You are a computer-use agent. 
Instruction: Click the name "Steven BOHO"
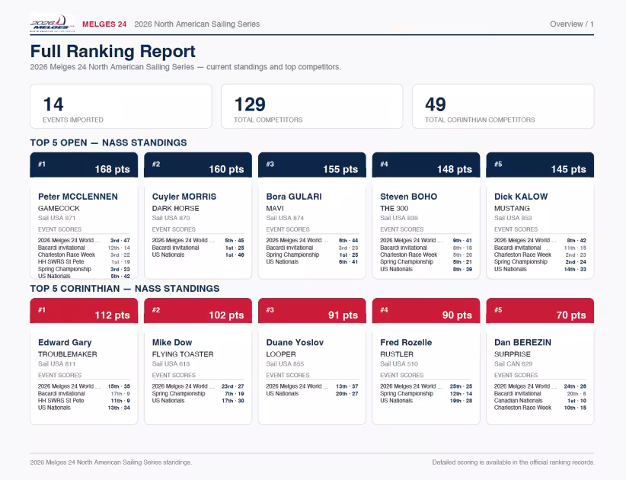point(408,197)
